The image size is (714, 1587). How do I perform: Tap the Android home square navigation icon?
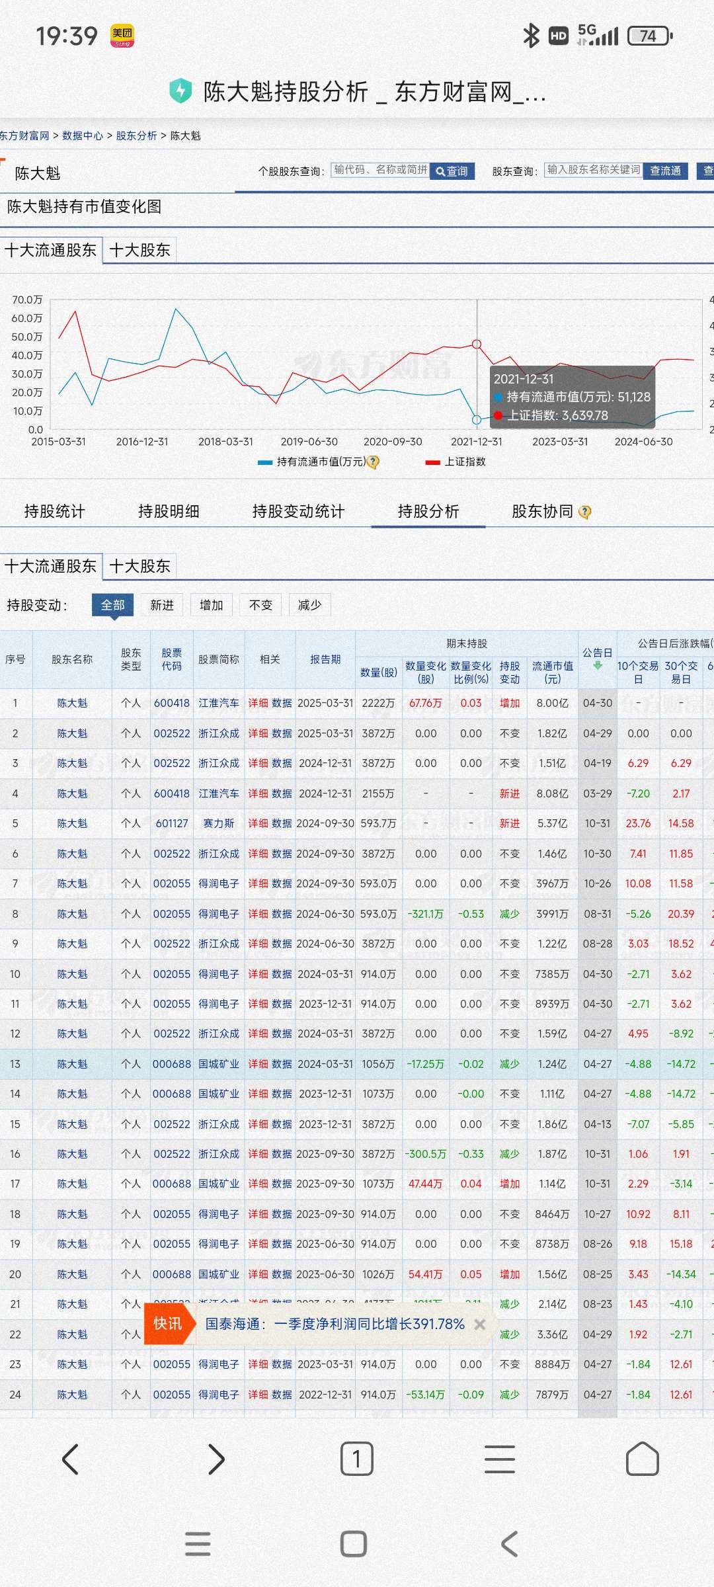354,1544
